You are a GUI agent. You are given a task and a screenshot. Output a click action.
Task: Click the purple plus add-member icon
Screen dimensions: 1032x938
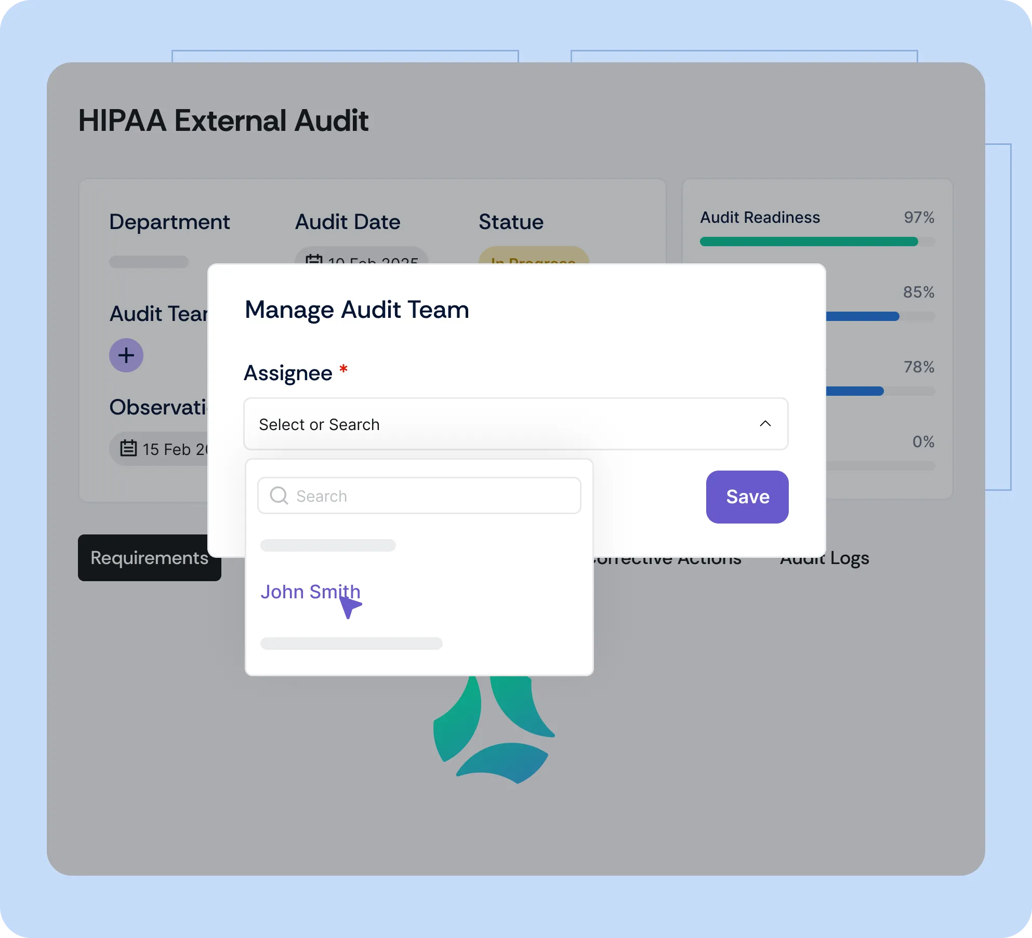coord(126,355)
